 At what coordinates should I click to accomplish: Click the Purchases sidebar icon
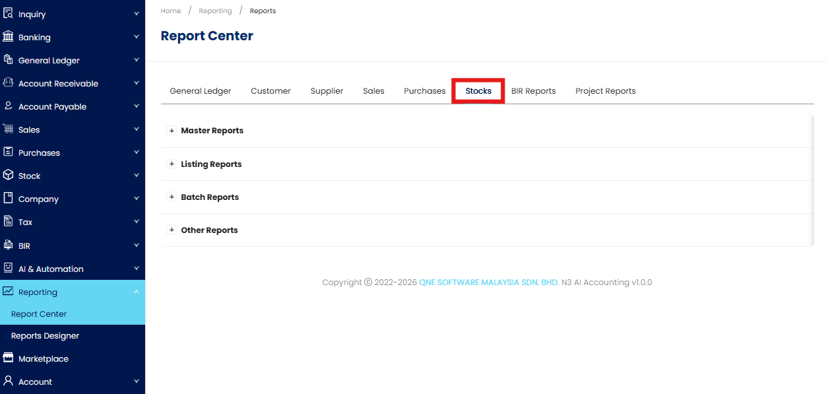point(8,152)
